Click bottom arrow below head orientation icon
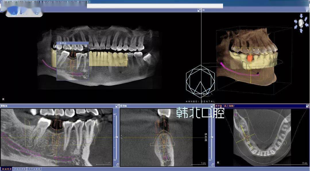Image resolution: width=310 pixels, height=171 pixels. click(x=301, y=30)
